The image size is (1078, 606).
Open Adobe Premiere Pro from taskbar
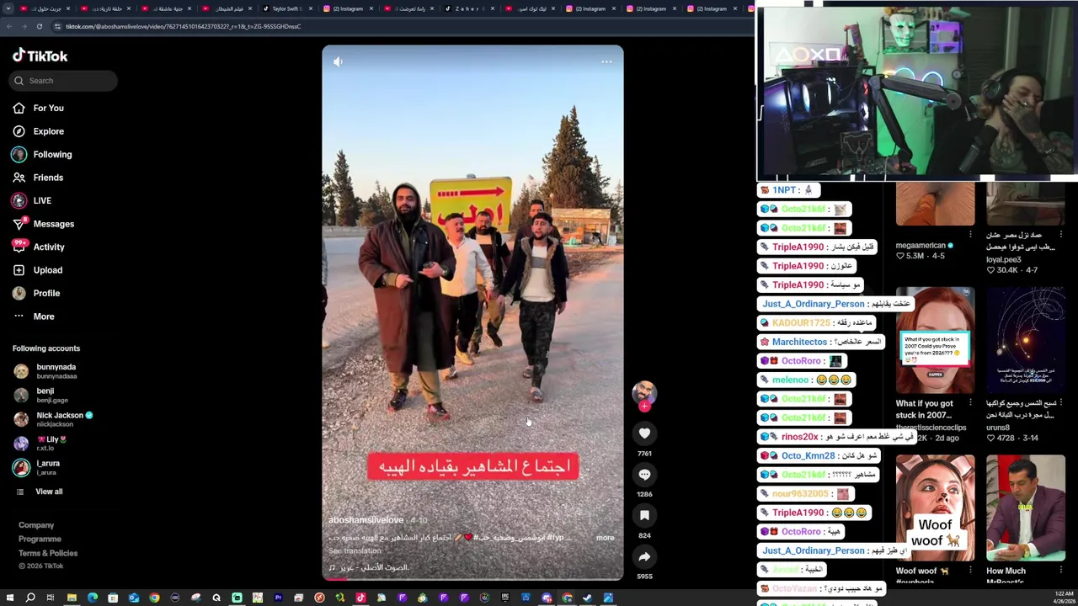click(x=279, y=598)
